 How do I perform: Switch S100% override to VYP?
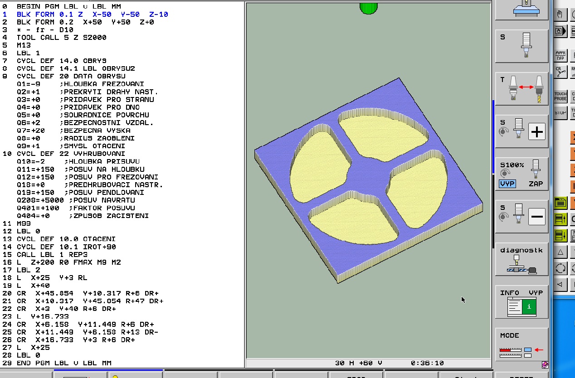coord(507,184)
